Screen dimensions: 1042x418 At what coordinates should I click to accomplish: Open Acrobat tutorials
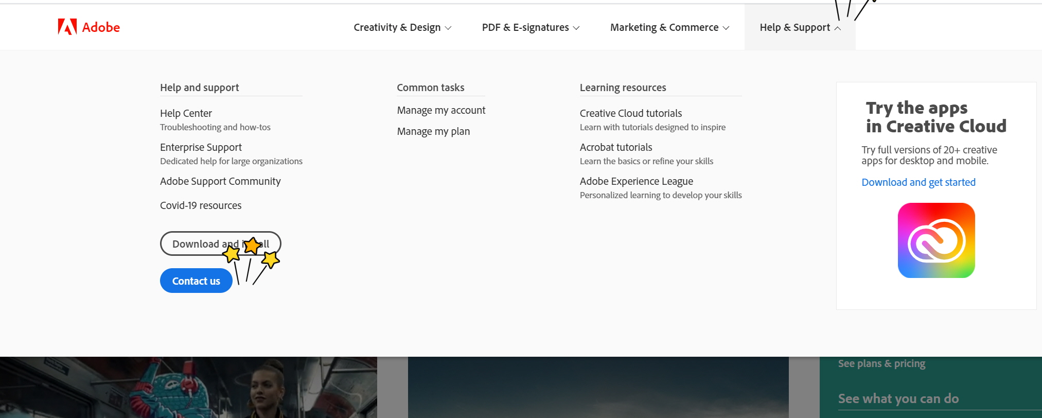tap(615, 147)
